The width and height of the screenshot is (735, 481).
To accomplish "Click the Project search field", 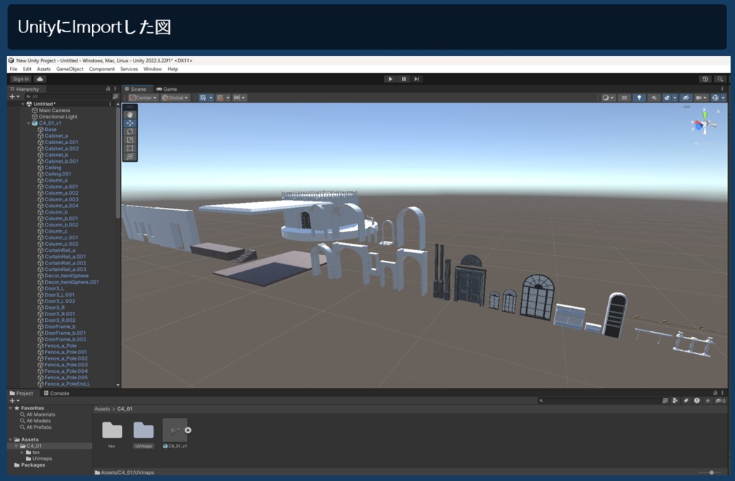I will 599,401.
